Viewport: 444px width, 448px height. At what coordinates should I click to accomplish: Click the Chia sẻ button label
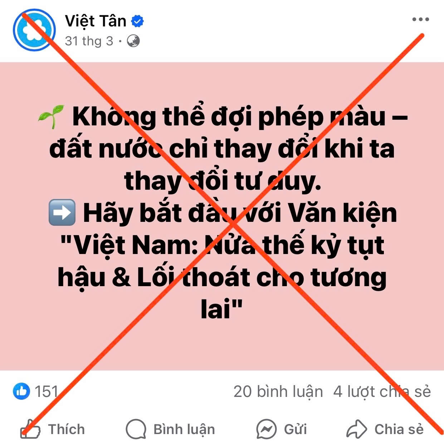[399, 429]
